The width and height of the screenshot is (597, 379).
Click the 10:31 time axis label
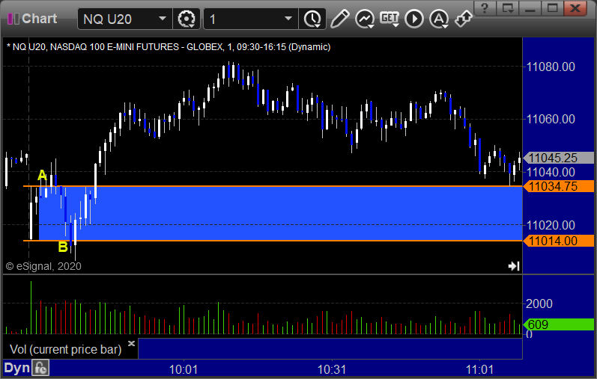tap(332, 369)
